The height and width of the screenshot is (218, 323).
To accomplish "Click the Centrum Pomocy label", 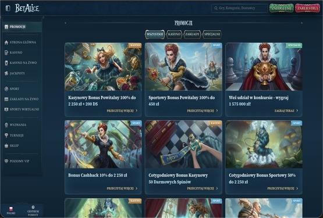I will [x=33, y=213].
